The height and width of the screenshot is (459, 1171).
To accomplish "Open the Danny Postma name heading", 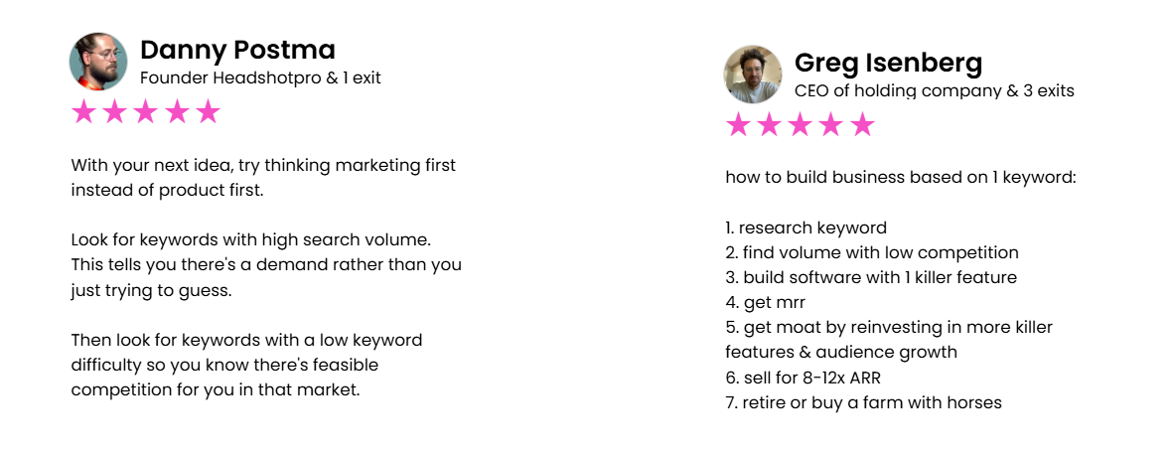I will [x=237, y=50].
